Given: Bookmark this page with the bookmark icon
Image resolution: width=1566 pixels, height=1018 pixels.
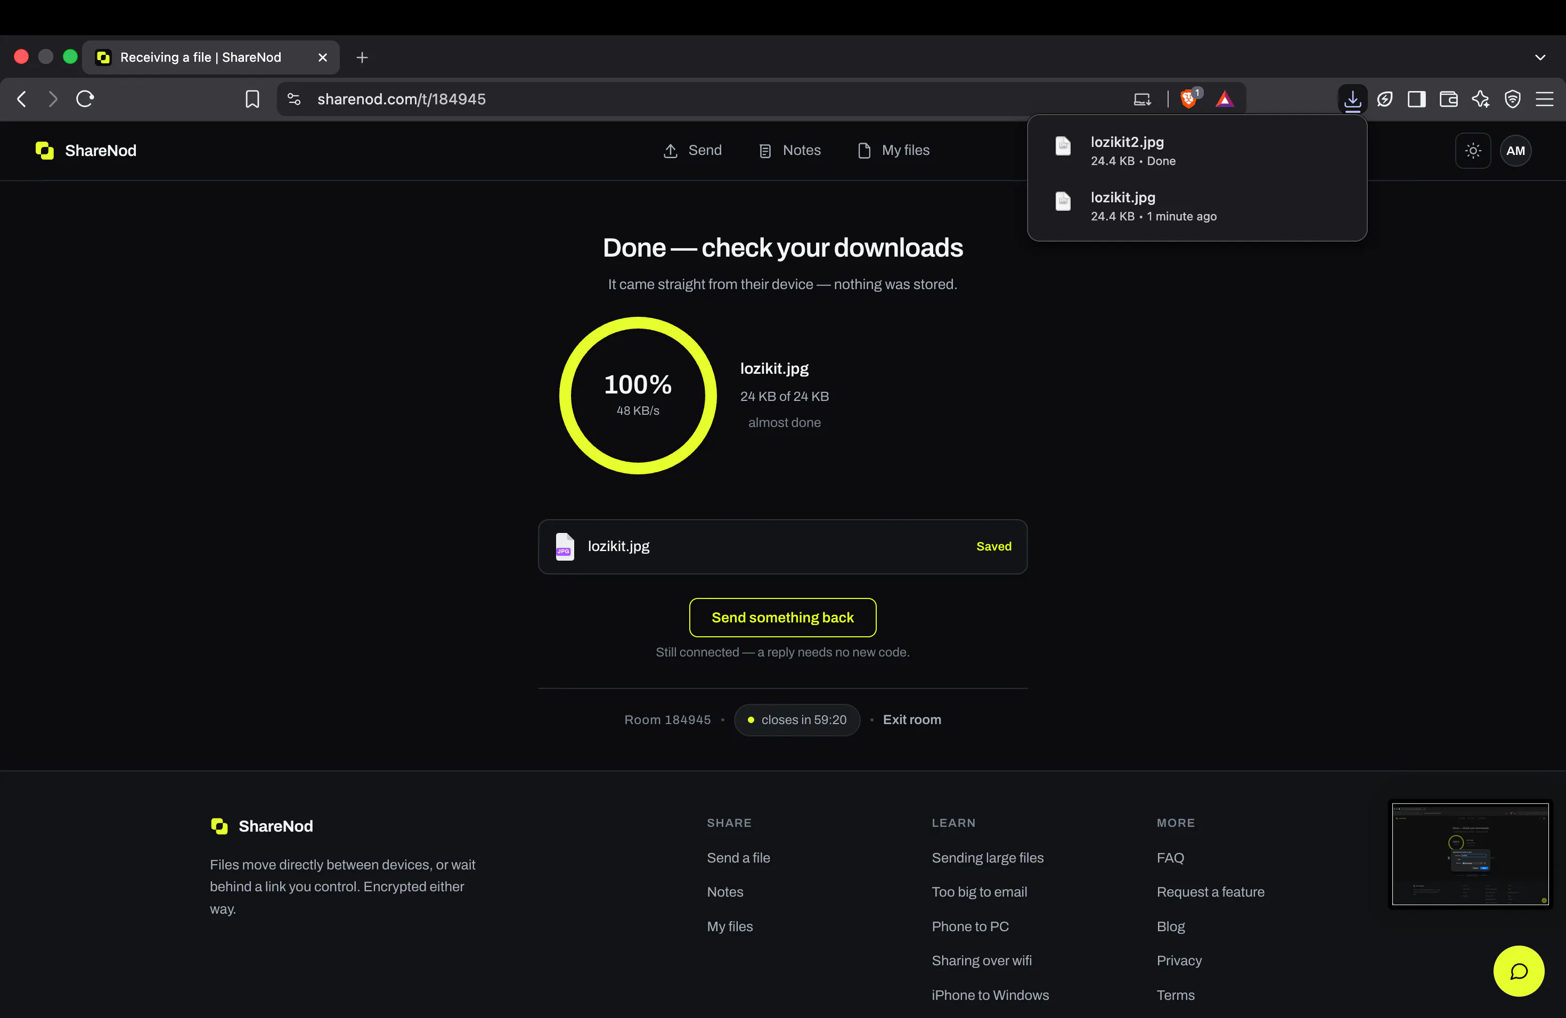Looking at the screenshot, I should coord(252,100).
